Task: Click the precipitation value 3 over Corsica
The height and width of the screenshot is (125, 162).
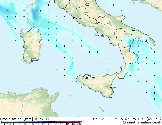Action: 32,11
